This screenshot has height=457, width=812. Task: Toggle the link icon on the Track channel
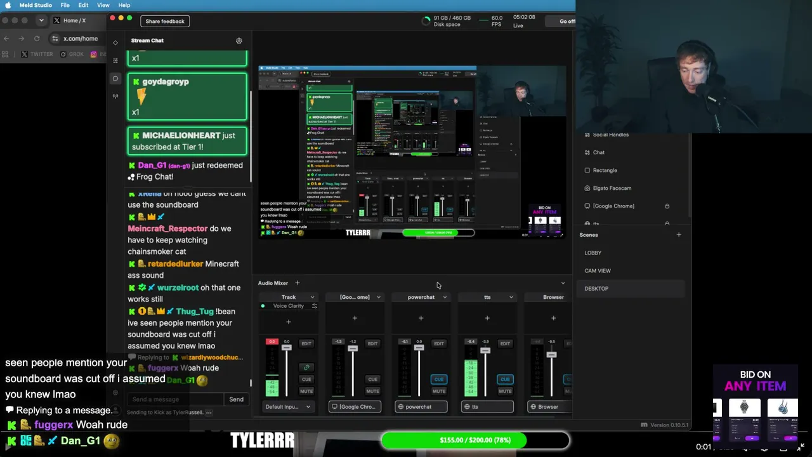point(306,368)
